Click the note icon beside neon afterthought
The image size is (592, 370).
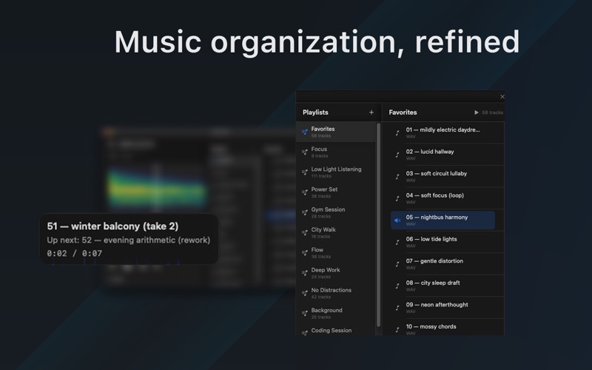pos(397,308)
